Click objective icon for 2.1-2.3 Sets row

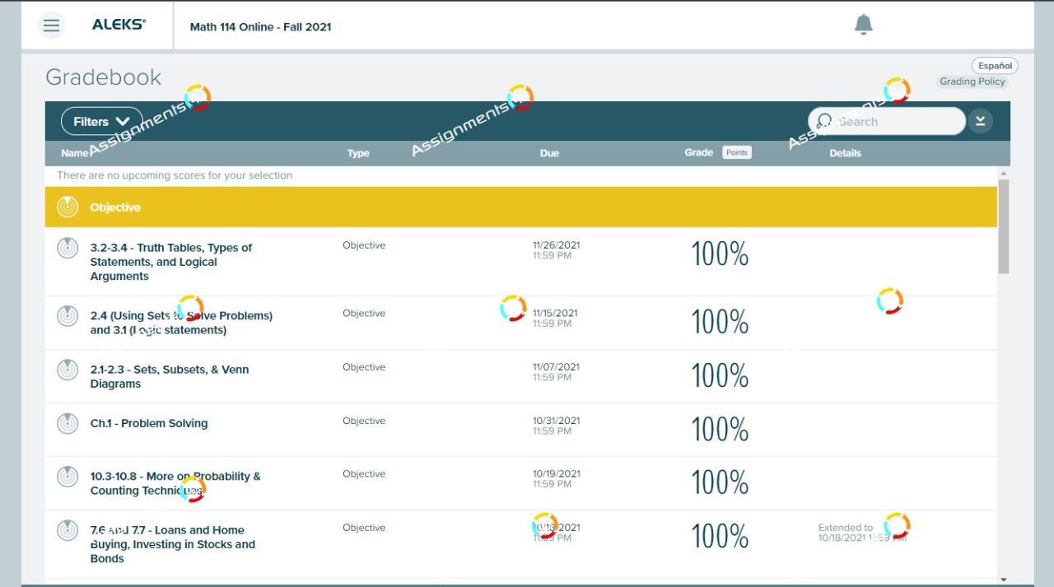coord(68,370)
